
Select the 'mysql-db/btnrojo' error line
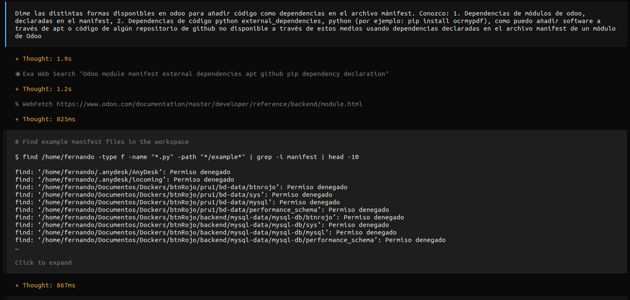click(209, 217)
